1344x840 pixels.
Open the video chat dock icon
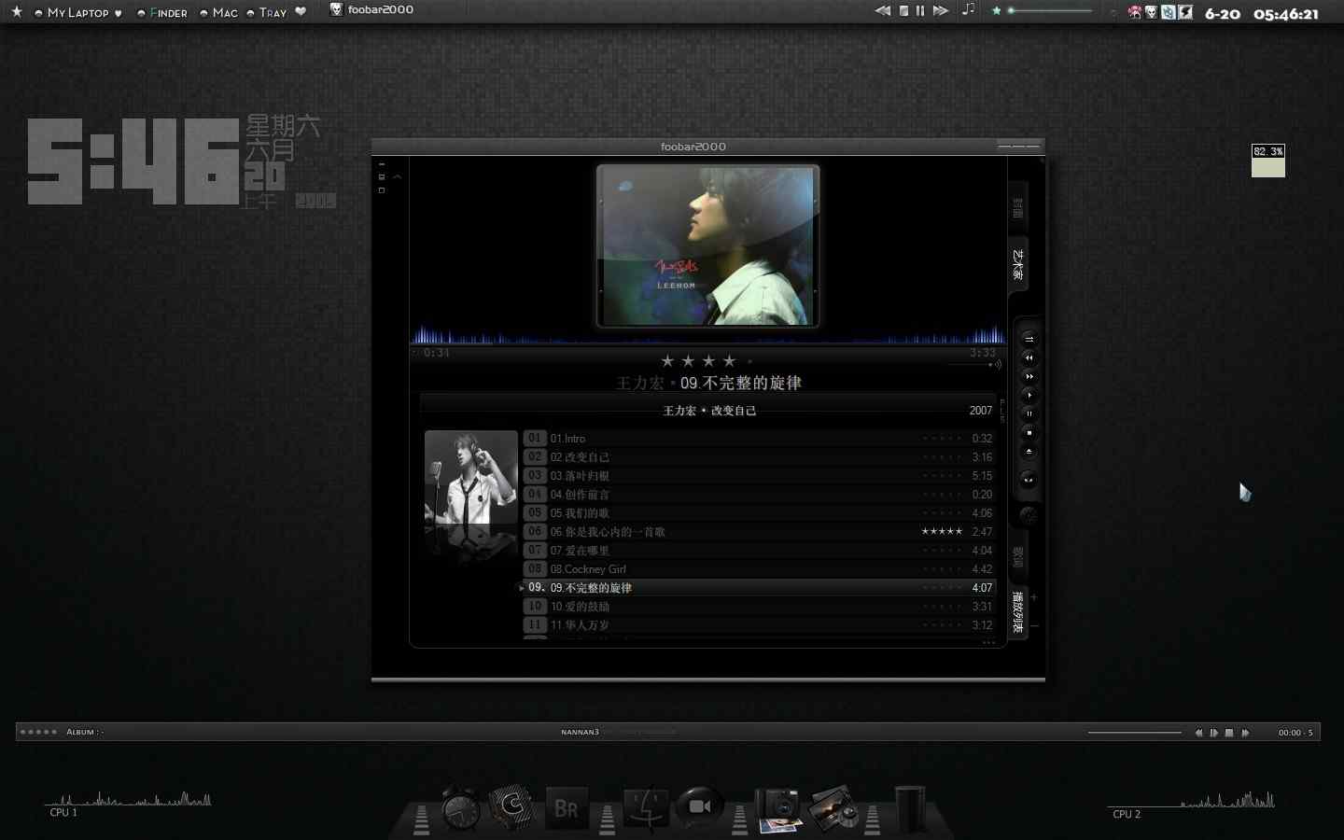point(699,806)
